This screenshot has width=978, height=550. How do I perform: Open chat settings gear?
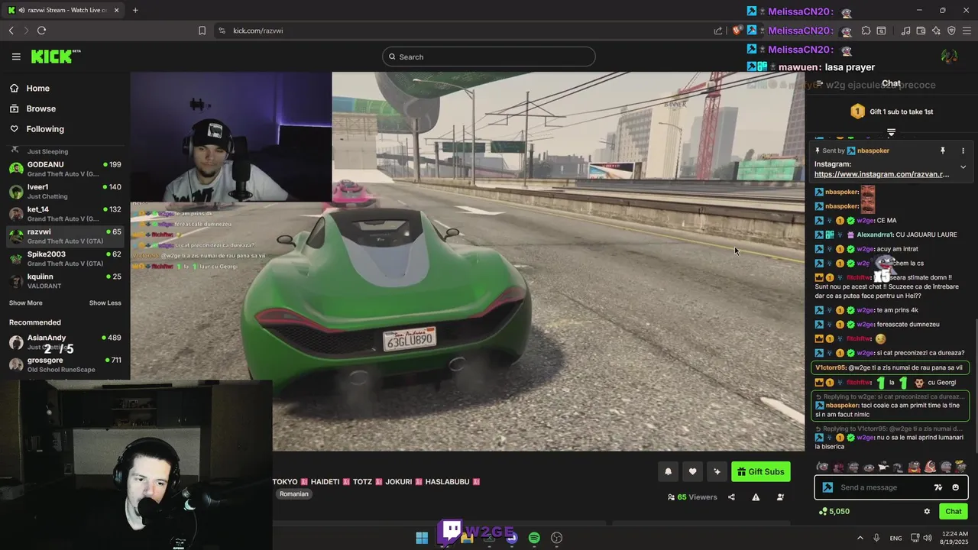pos(927,512)
